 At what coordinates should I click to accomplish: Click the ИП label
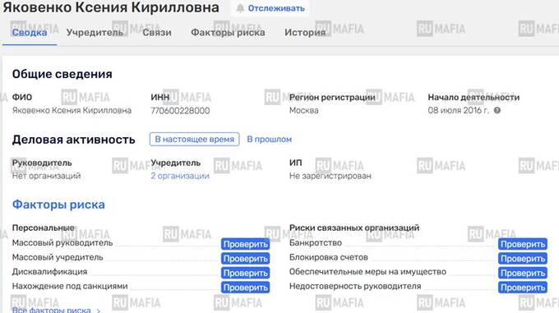(x=296, y=163)
